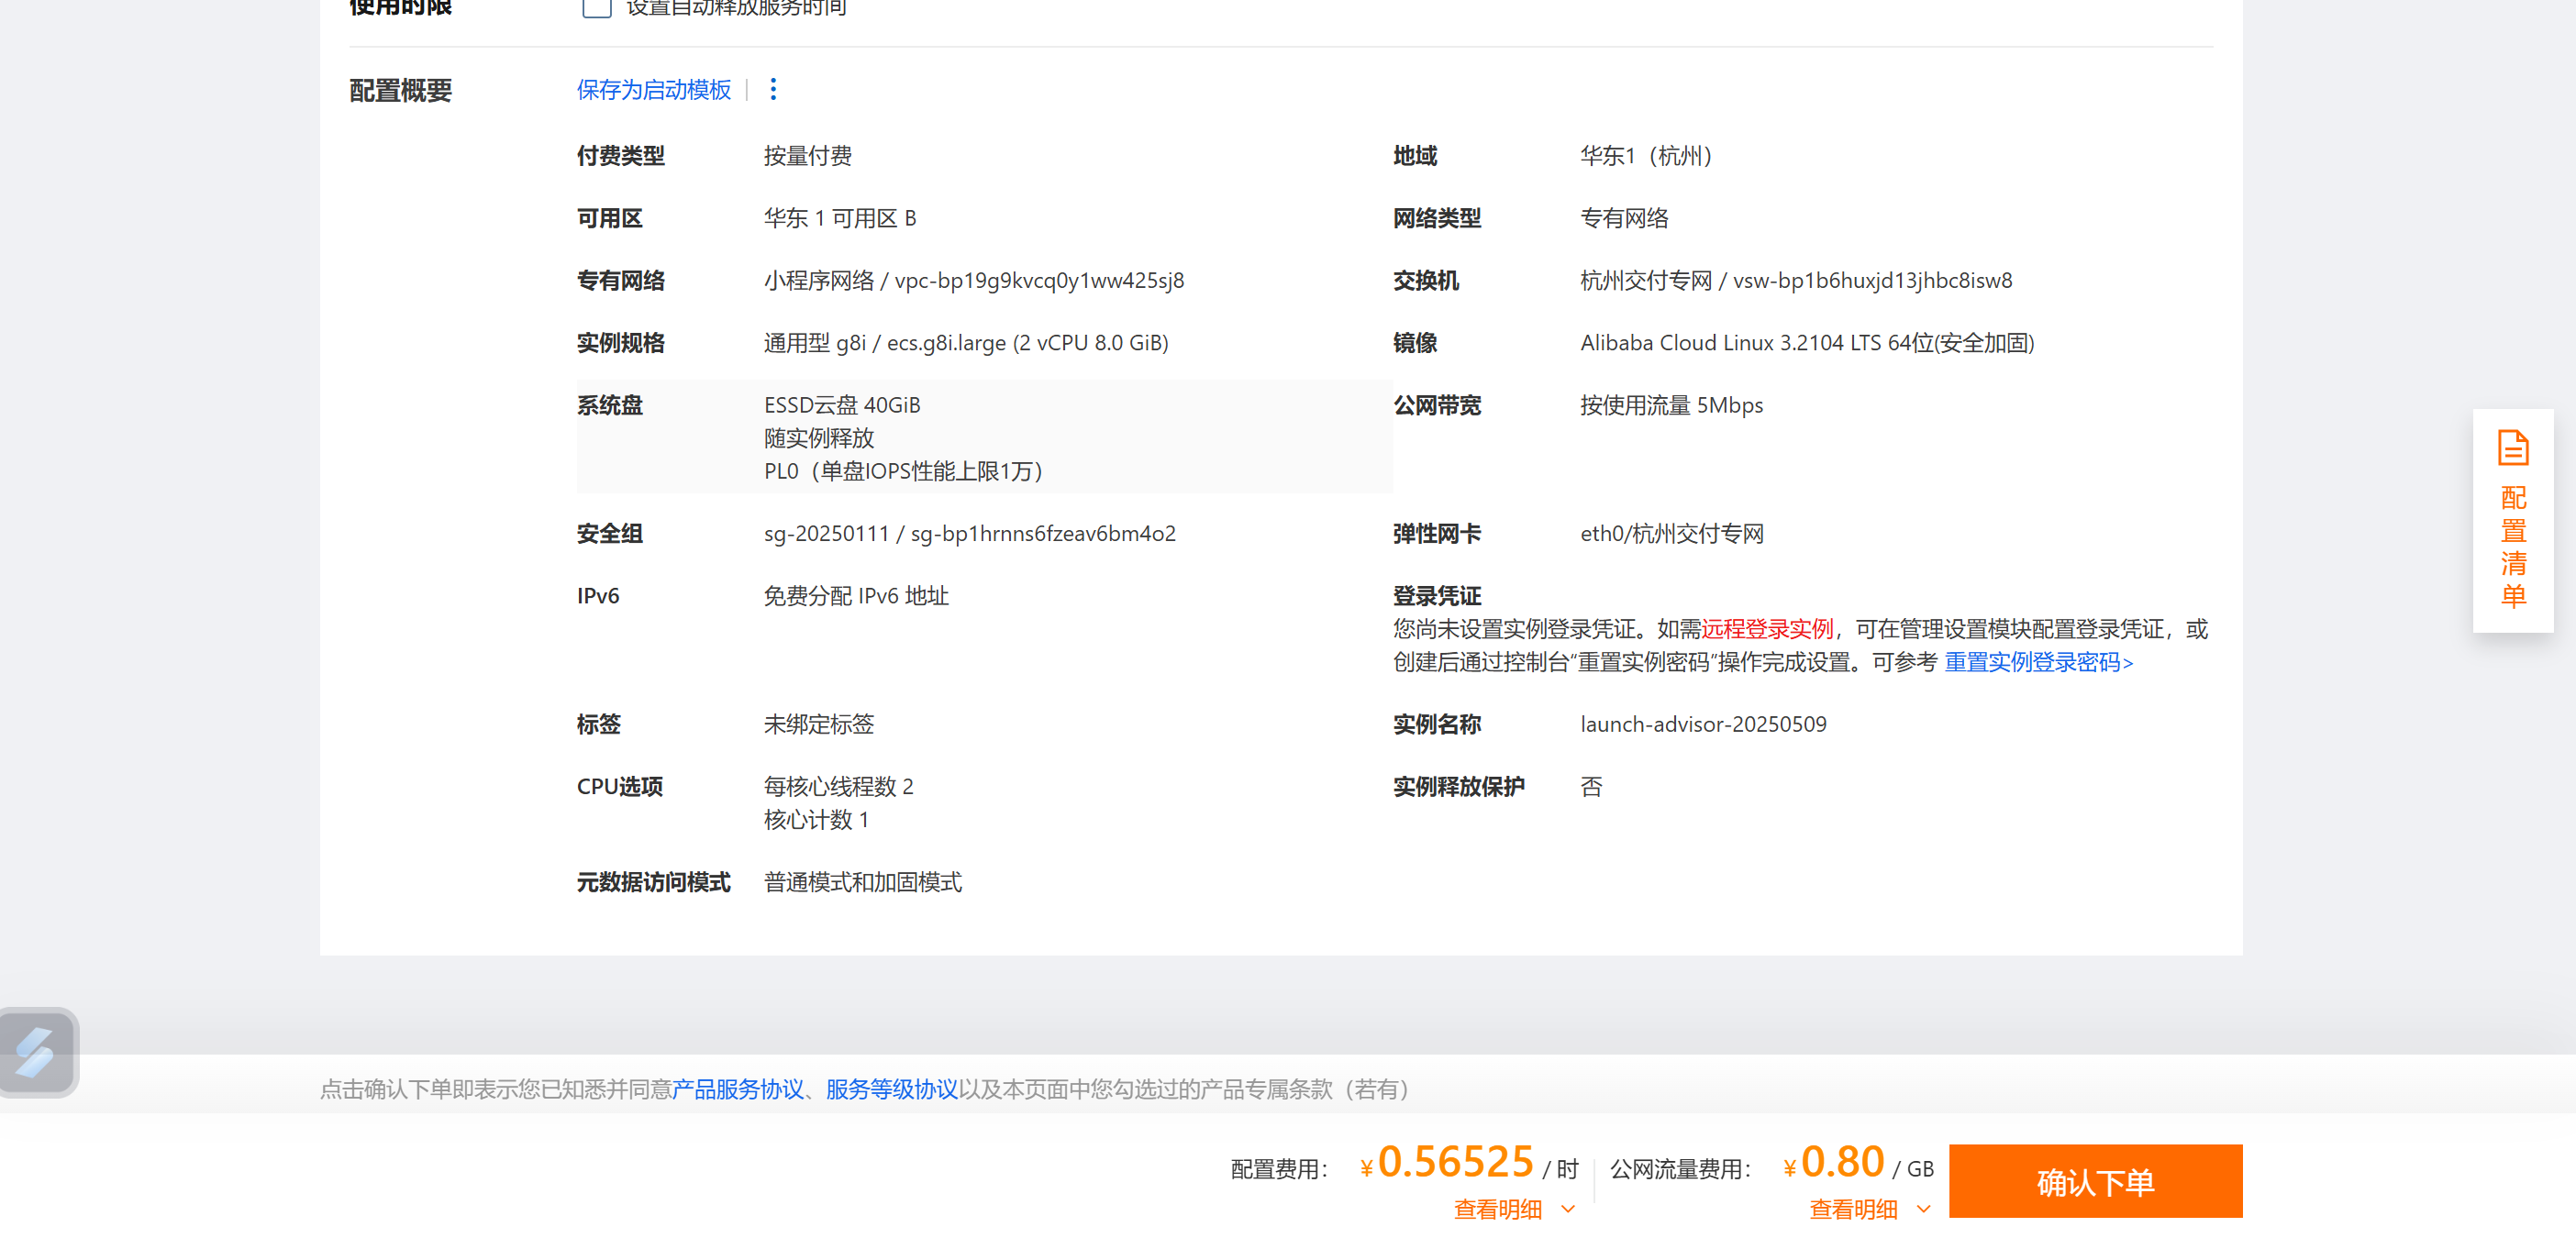Enable the 设置自动释放服务时间 checkbox

click(596, 8)
